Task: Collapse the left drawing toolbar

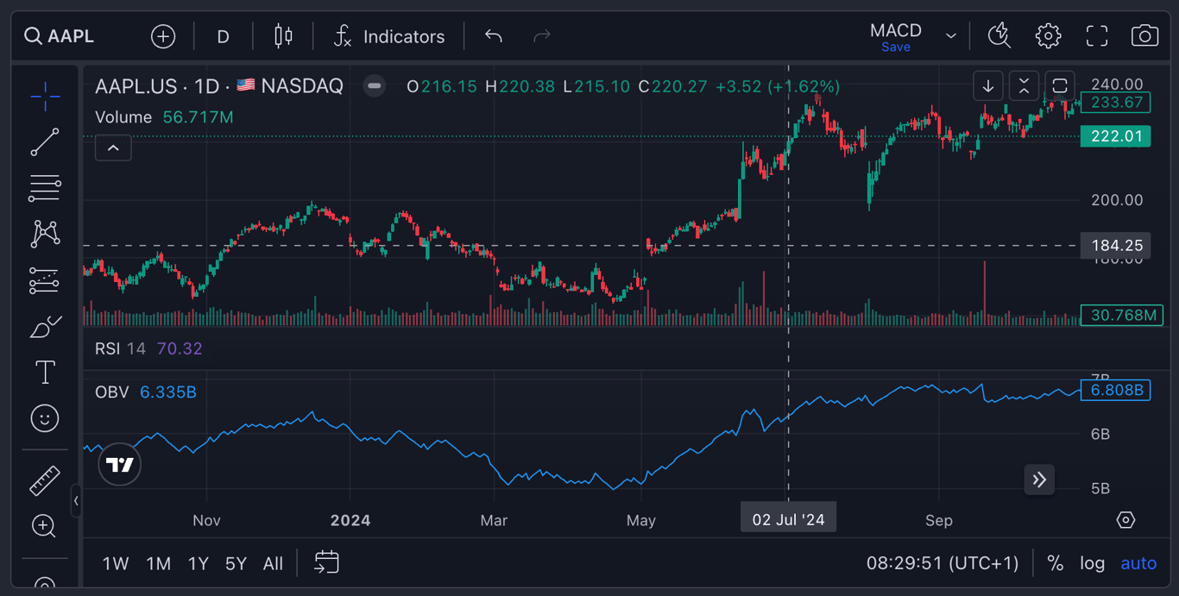Action: click(76, 500)
